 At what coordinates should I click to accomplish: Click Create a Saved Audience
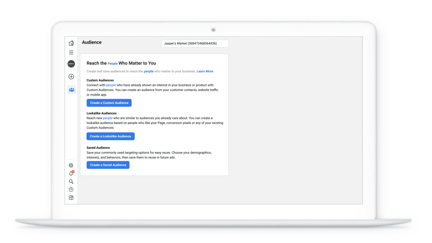click(x=108, y=165)
